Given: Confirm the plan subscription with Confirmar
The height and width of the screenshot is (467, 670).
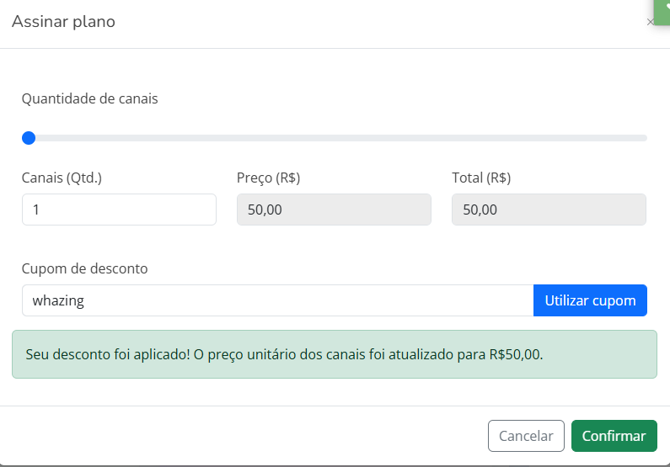Looking at the screenshot, I should click(x=614, y=436).
